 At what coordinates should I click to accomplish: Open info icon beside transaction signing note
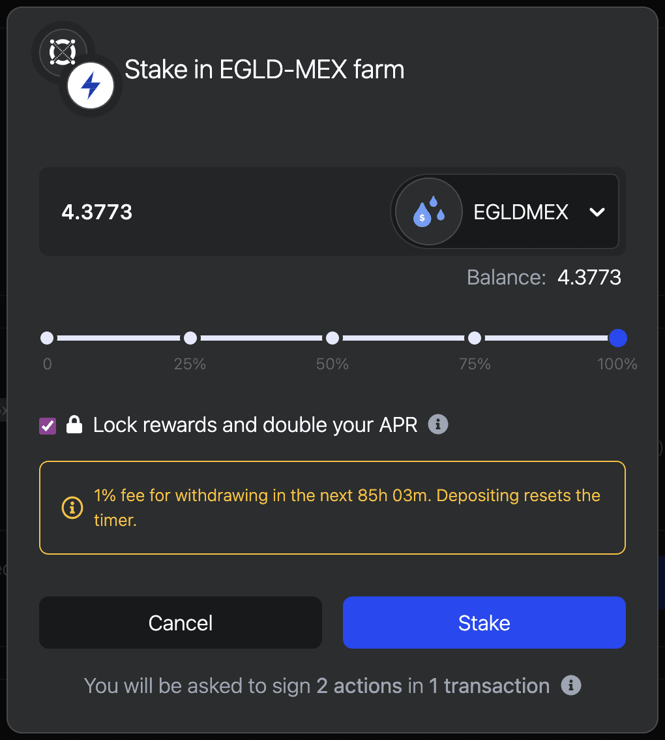click(x=570, y=685)
